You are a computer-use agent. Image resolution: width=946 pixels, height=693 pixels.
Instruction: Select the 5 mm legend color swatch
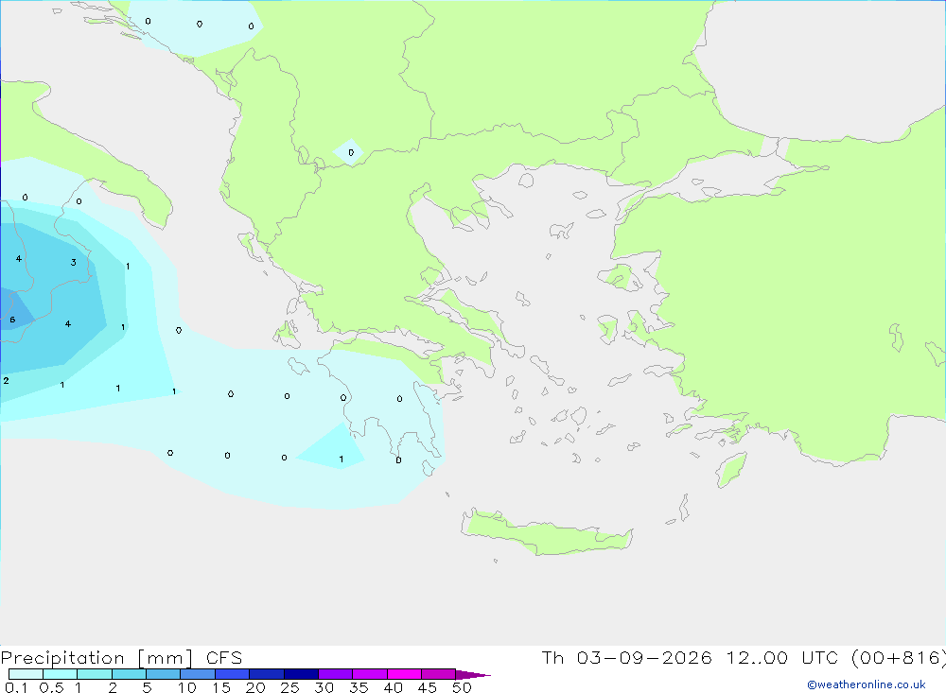(x=164, y=674)
